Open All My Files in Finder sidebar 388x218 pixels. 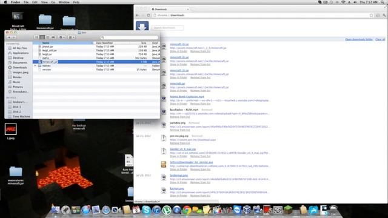(x=18, y=48)
